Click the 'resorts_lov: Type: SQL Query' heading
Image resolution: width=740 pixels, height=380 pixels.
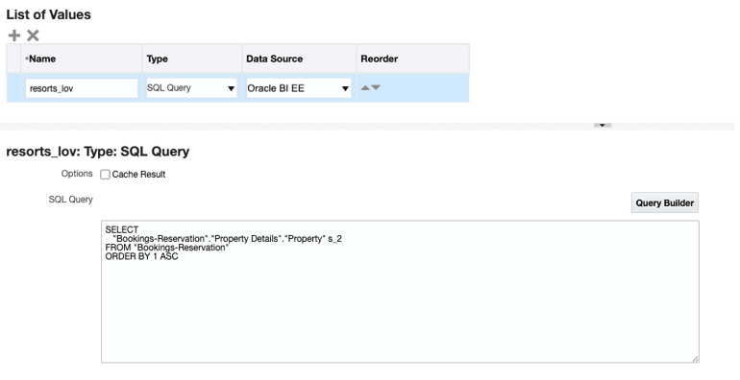pos(98,152)
